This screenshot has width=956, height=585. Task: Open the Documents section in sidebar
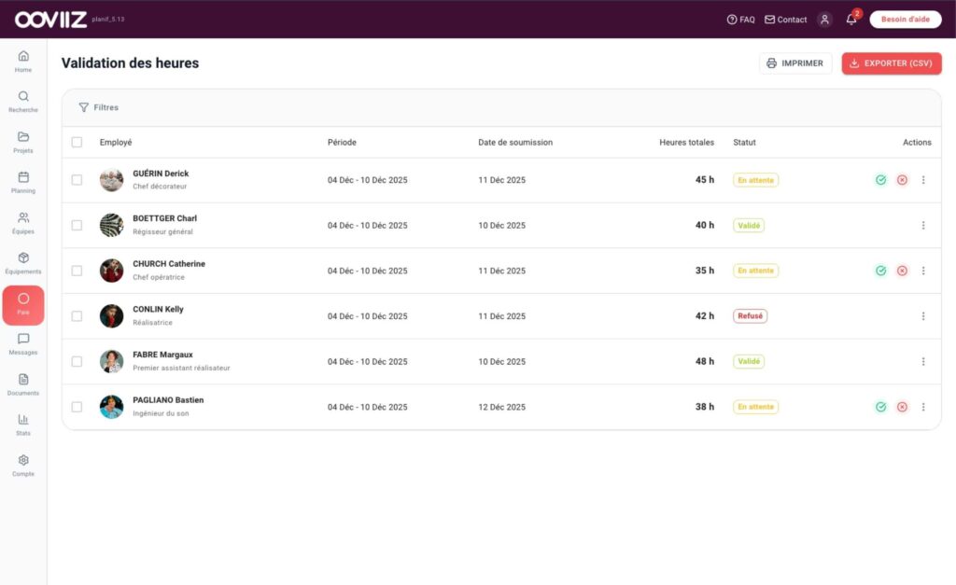click(23, 384)
